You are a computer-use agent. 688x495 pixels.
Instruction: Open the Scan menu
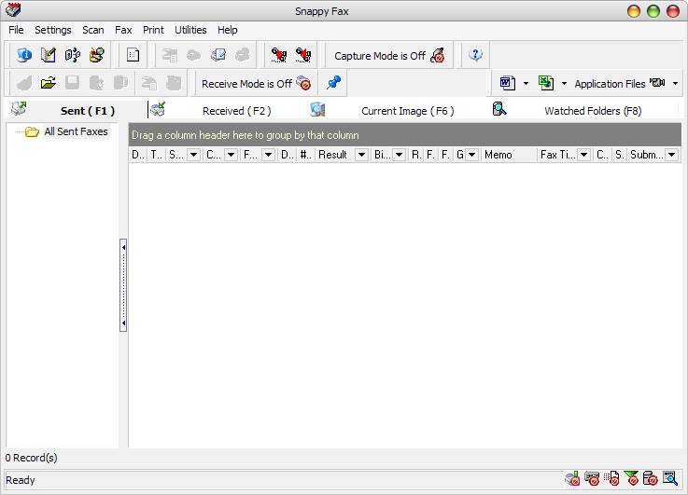point(93,30)
